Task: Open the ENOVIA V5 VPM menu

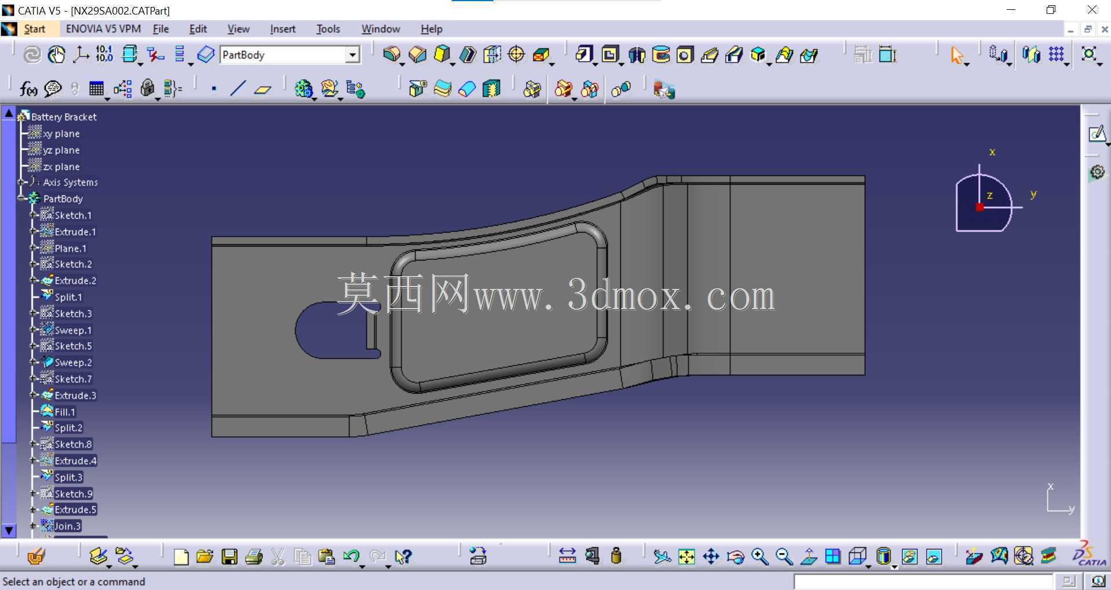Action: click(103, 29)
